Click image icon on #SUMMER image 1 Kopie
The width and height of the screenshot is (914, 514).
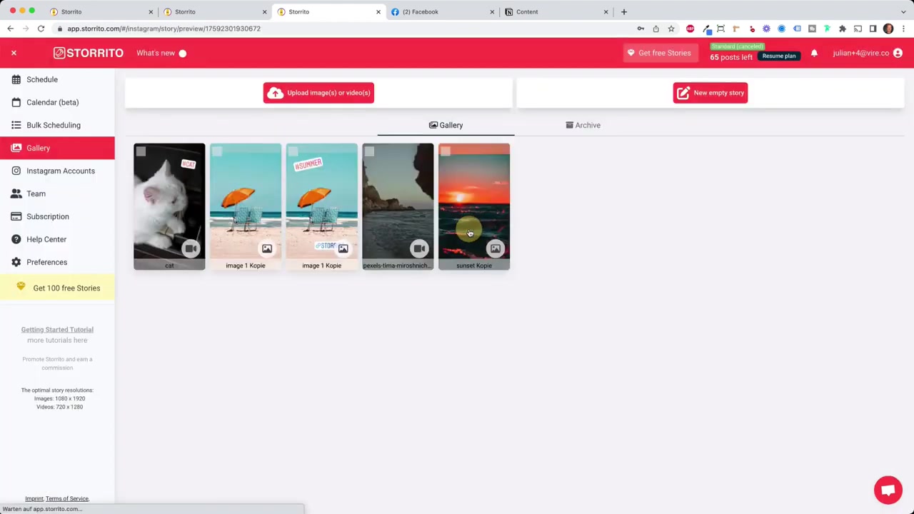(343, 248)
